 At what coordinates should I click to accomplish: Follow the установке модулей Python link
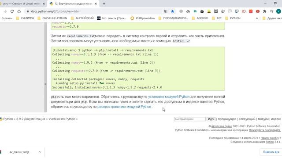[x=169, y=97]
